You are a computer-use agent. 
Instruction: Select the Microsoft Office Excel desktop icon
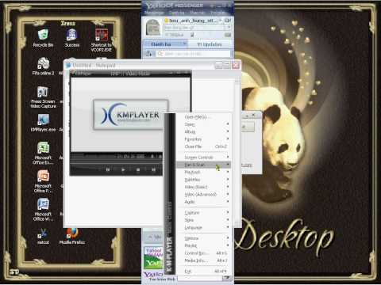[43, 153]
